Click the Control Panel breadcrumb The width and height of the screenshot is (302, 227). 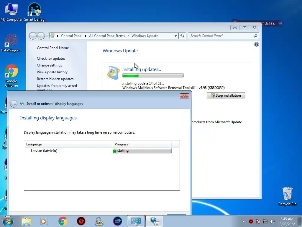click(72, 36)
